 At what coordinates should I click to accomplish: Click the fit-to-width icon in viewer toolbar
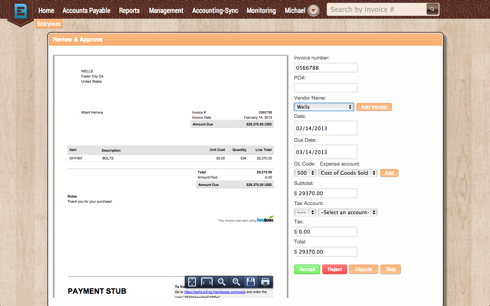coord(207,282)
